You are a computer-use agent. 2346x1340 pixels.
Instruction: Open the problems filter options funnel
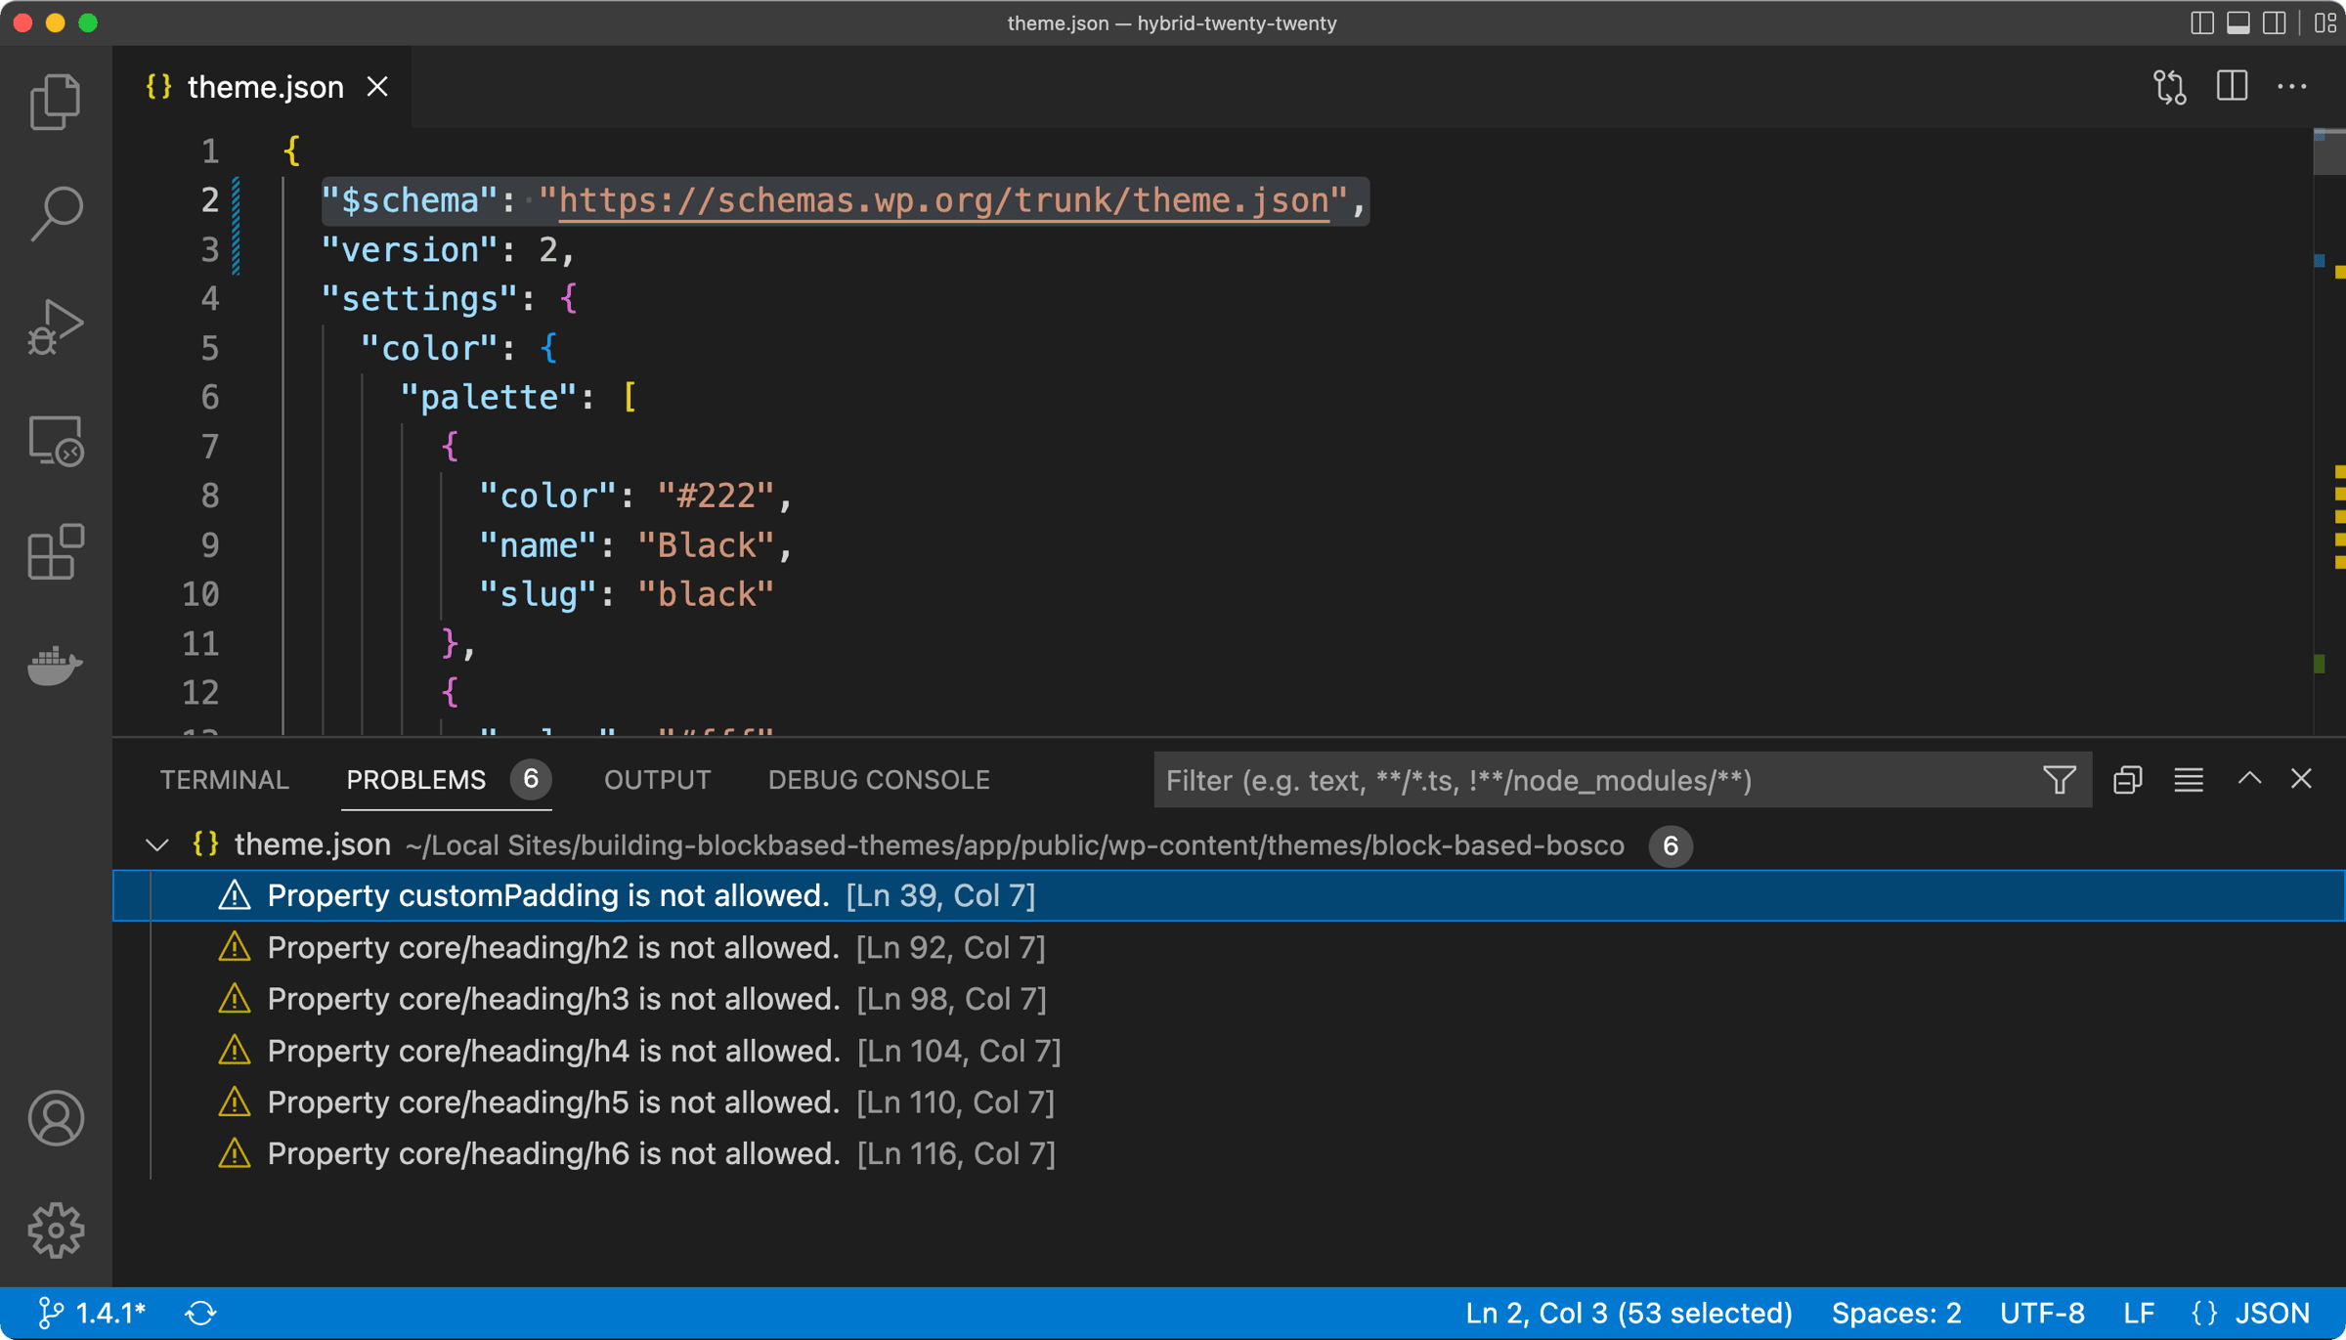pos(2059,780)
